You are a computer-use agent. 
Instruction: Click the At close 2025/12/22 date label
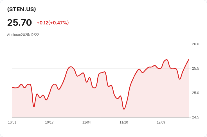23,35
